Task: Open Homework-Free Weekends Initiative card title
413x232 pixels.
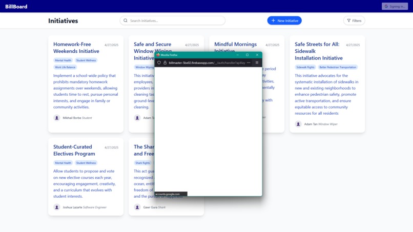Action: 76,48
